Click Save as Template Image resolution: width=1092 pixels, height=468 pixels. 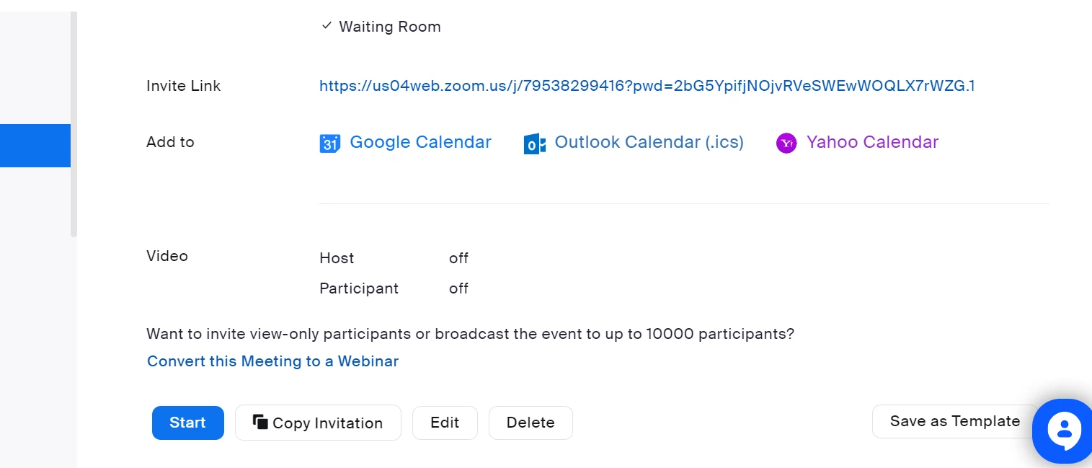click(955, 421)
